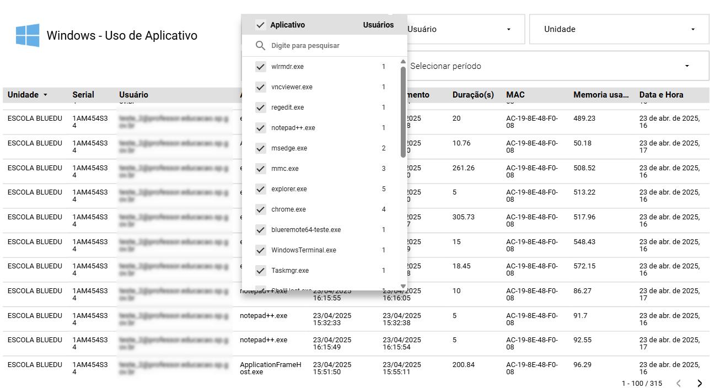710x388 pixels.
Task: Uncheck the wlrmdr.exe checkbox
Action: pyautogui.click(x=261, y=67)
